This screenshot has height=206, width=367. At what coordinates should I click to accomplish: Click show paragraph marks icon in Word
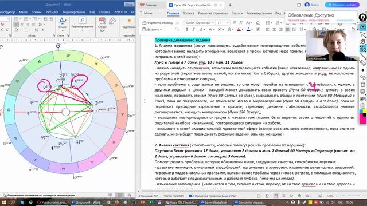pos(43,30)
